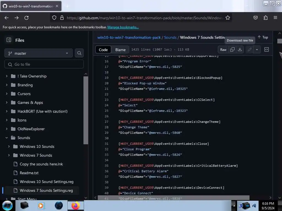Screen dimensions: 282x211
Task: Click the black box taskbar icon
Action: [x=24, y=206]
